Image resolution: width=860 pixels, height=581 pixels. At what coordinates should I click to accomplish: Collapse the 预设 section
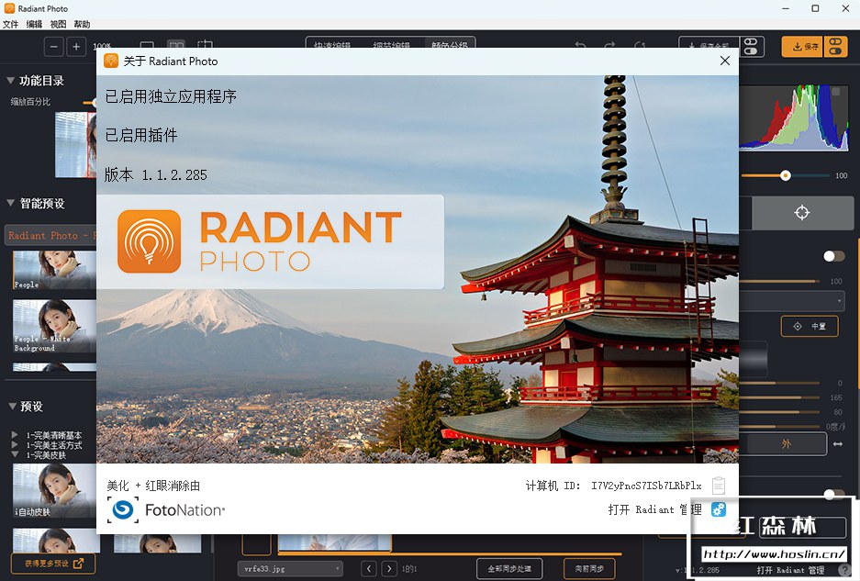point(12,407)
